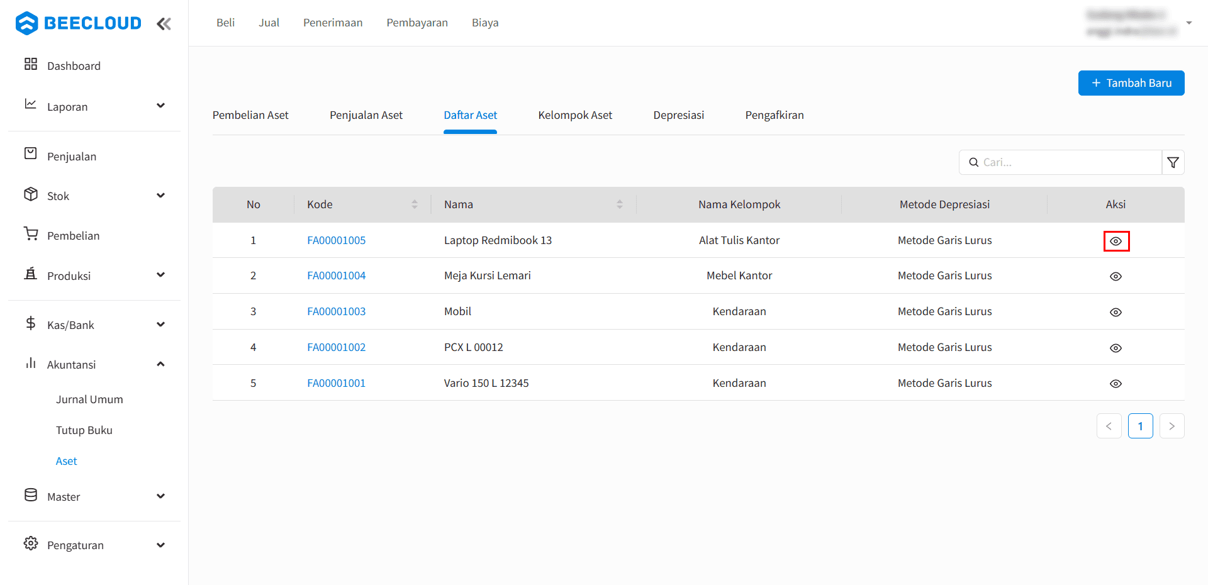Open Jurnal Umum submenu item

pos(89,399)
